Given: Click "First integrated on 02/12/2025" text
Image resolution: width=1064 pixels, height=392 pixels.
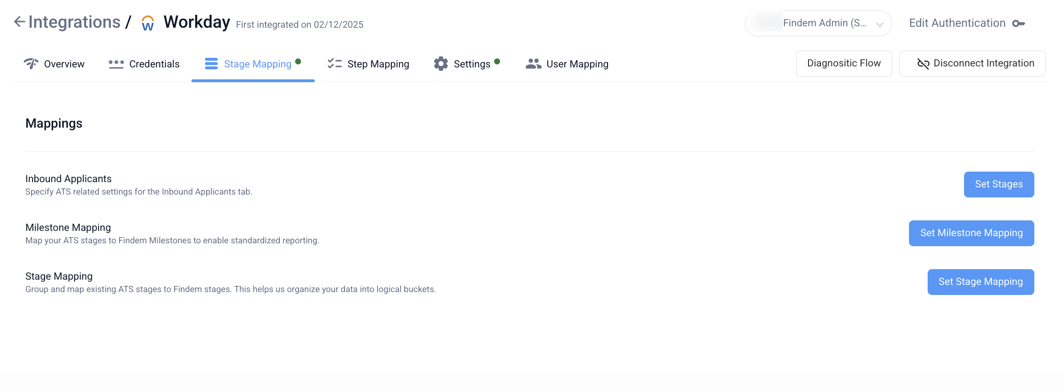Looking at the screenshot, I should click(299, 25).
